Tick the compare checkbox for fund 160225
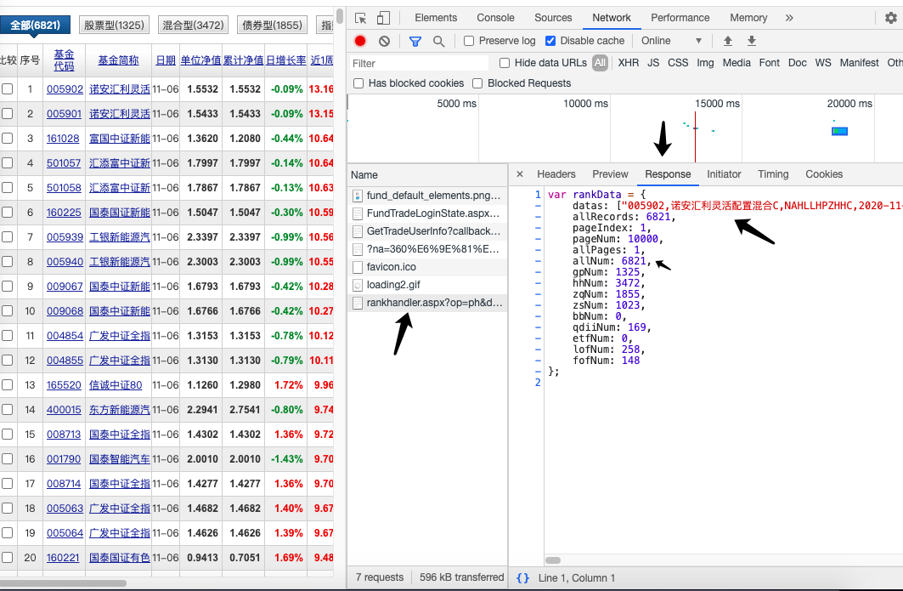The image size is (903, 591). pos(8,213)
